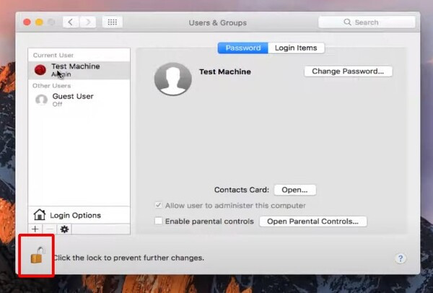Go forward with the right chevron
This screenshot has height=293, width=433.
click(x=88, y=22)
